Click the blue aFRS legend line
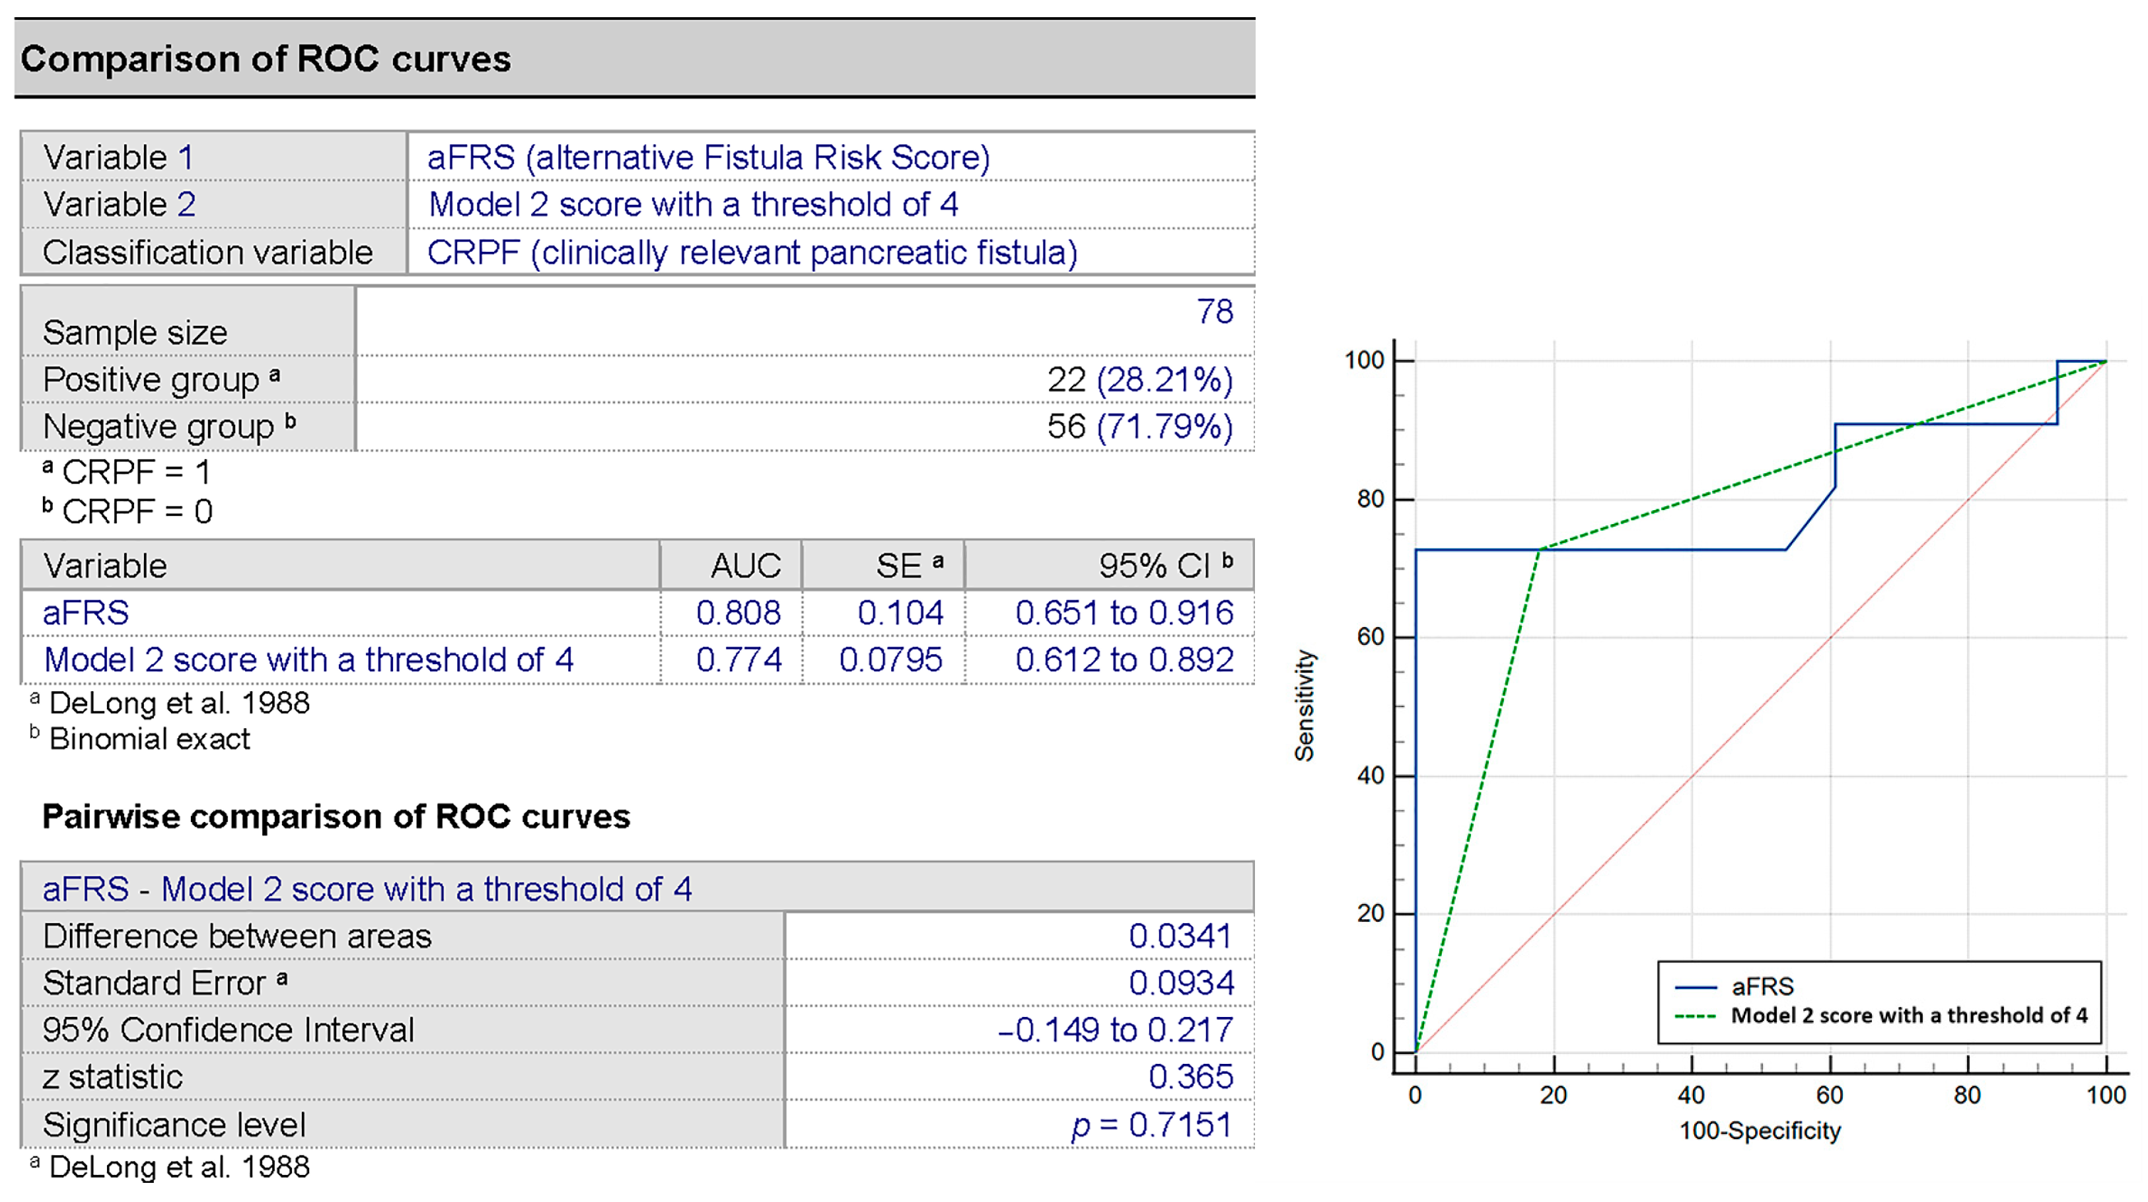This screenshot has width=2148, height=1202. click(1696, 988)
